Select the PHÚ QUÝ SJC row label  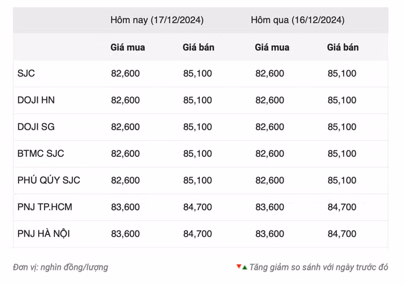tap(49, 180)
